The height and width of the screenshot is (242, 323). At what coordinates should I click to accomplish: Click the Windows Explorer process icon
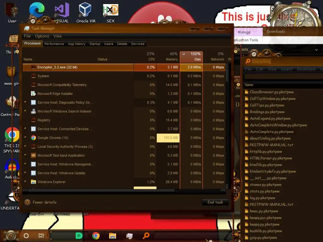tap(33, 182)
